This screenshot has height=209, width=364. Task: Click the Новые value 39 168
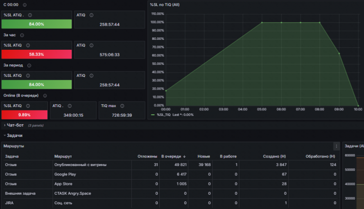click(205, 164)
